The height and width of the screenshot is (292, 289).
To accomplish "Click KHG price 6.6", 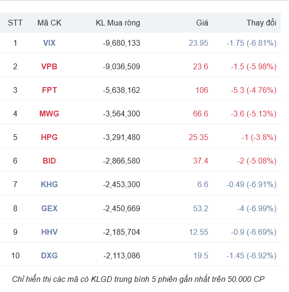I will (203, 185).
